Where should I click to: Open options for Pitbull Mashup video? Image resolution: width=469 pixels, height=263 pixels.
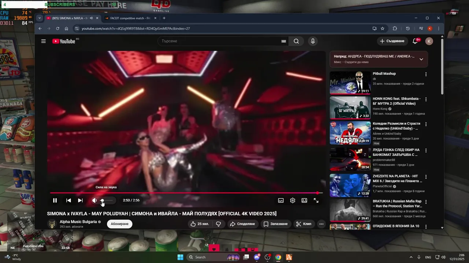coord(426,74)
